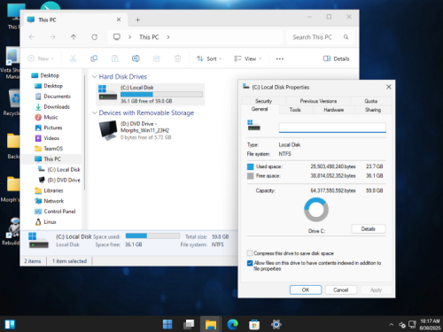The height and width of the screenshot is (332, 443).
Task: Open Microsoft Store from taskbar
Action: pos(254,324)
